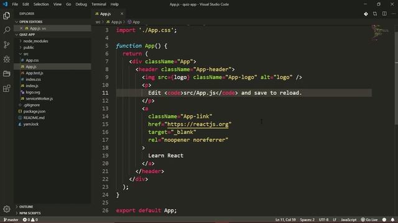Open the View menu
Screen dimensions: 398x223
57,4
